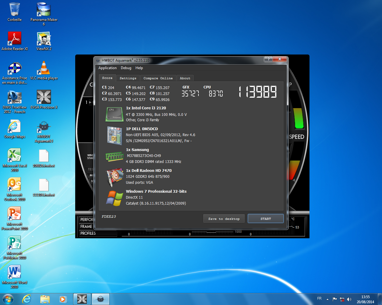Click the motherboard icon beside DELL 0M5DCD

point(115,136)
